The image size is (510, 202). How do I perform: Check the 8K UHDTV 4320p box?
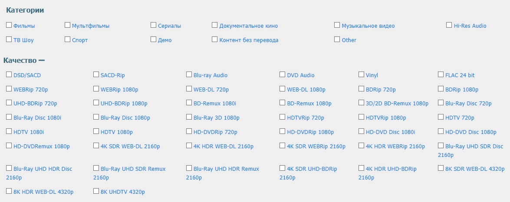pyautogui.click(x=96, y=191)
